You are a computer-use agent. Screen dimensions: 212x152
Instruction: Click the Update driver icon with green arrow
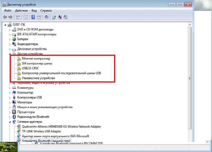(54, 17)
